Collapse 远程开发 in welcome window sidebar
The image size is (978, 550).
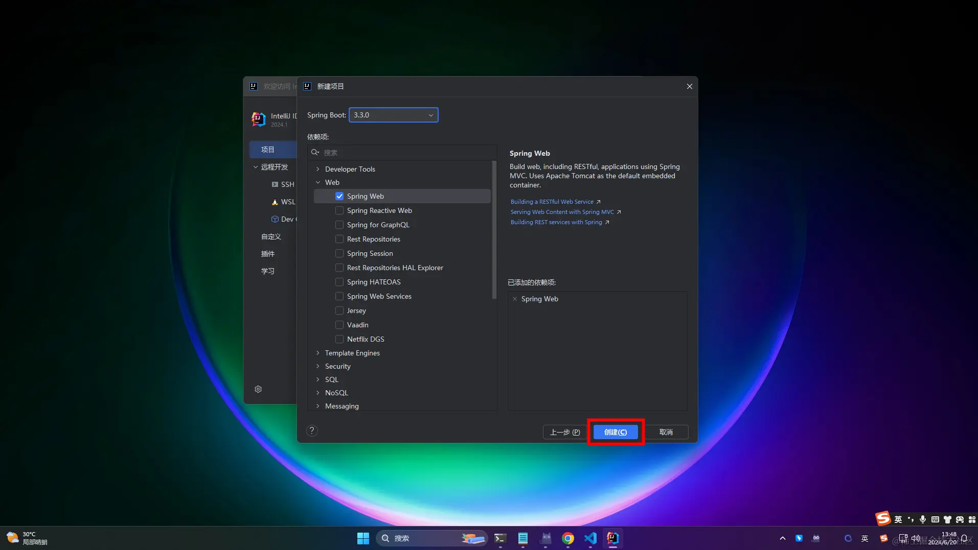256,167
